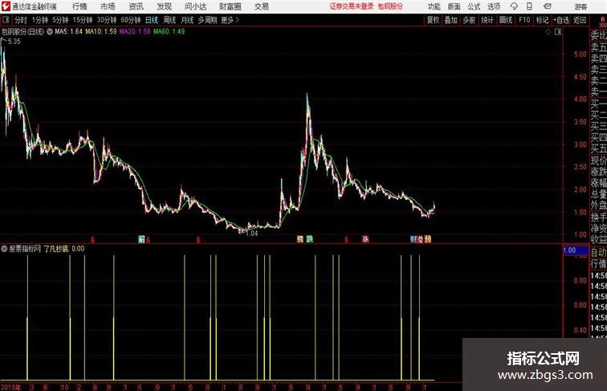Switch to the 1分钟 period tab
Viewport: 607px width, 391px height.
40,20
